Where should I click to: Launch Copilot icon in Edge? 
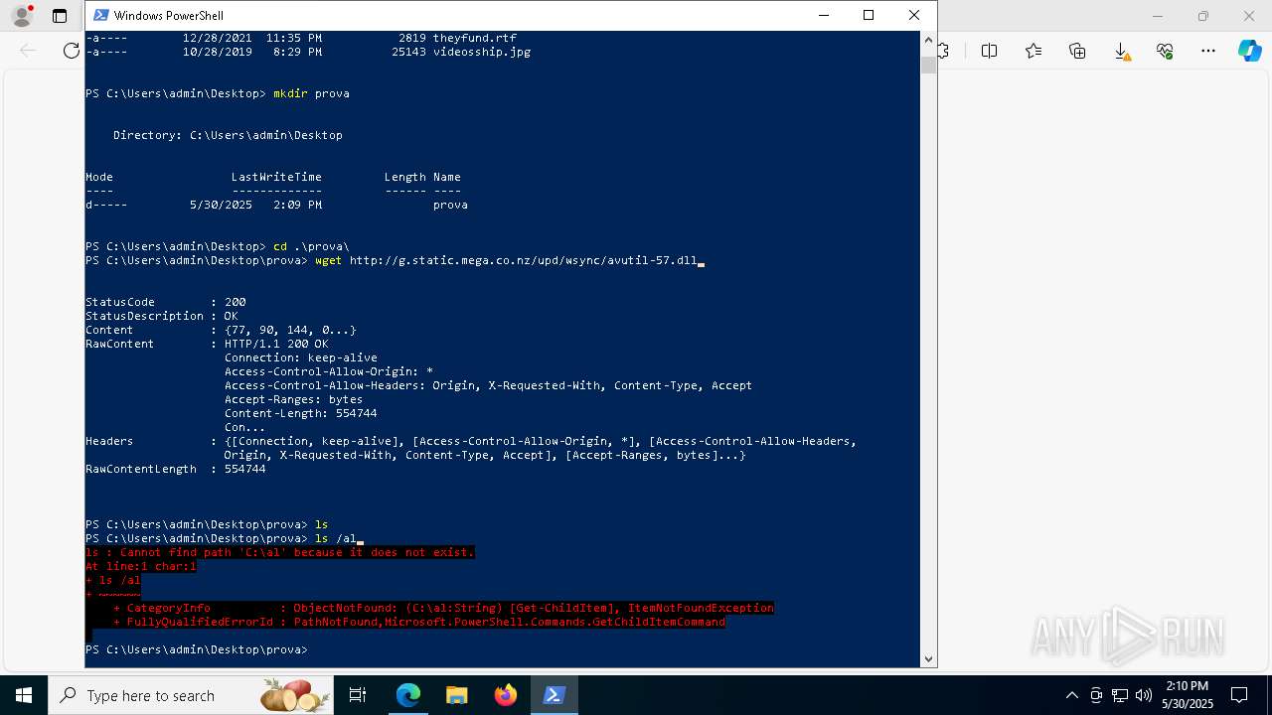click(x=1249, y=51)
